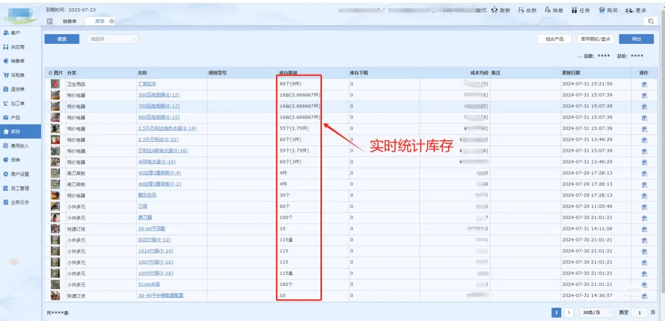Open the 900瓦电饭锅(E-15) link
The height and width of the screenshot is (321, 665).
(x=159, y=117)
